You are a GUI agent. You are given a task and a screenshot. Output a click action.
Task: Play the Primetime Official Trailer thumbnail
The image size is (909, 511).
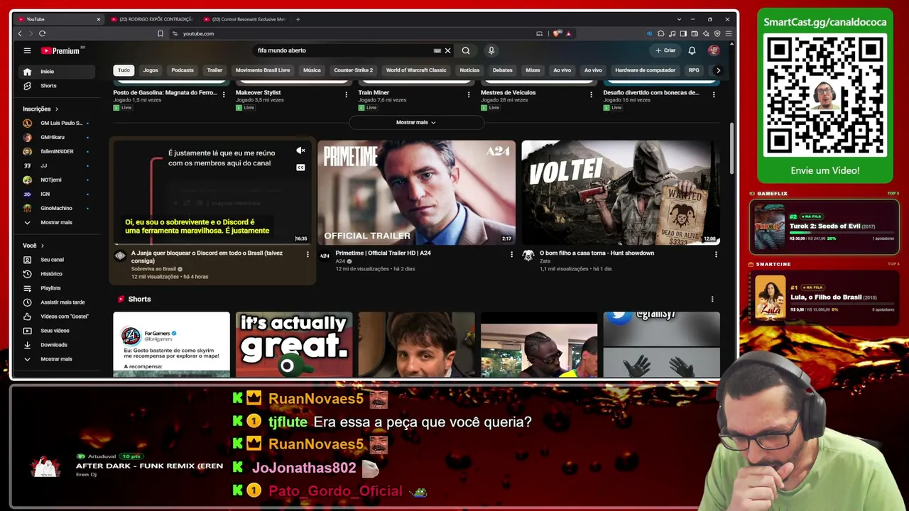click(416, 192)
